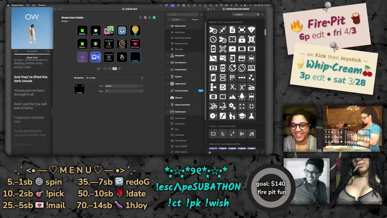Choose the clock icon in library
Image resolution: width=387 pixels, height=218 pixels.
(x=213, y=39)
